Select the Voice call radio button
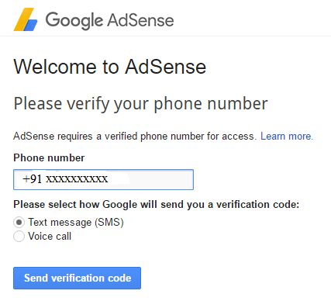Viewport: 331px width, 301px height. (19, 236)
